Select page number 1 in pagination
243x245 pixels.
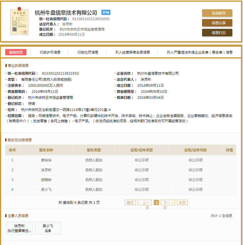tap(156, 202)
